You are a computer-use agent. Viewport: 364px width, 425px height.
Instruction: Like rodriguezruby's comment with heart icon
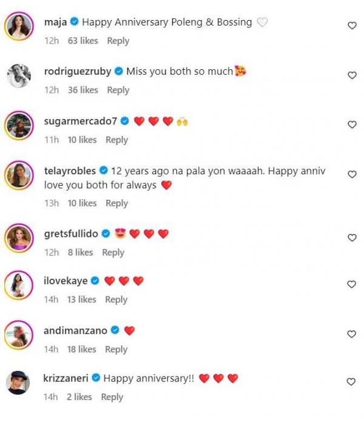[x=351, y=75]
